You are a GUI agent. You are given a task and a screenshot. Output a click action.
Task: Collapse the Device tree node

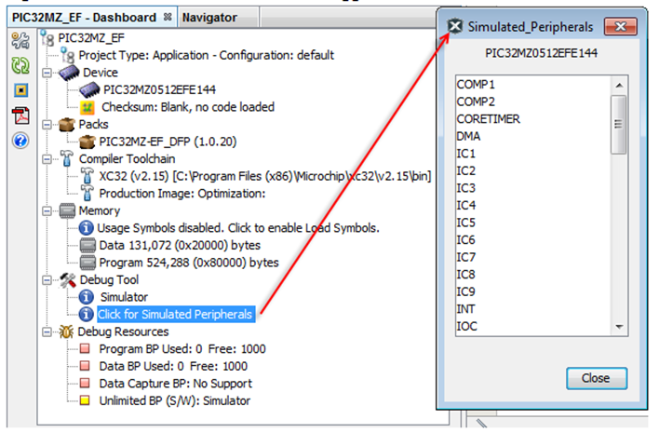coord(47,73)
